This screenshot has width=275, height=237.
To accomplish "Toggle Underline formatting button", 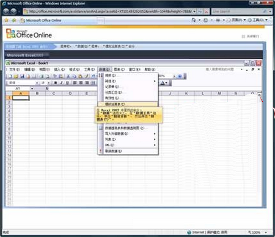I will tap(67, 83).
